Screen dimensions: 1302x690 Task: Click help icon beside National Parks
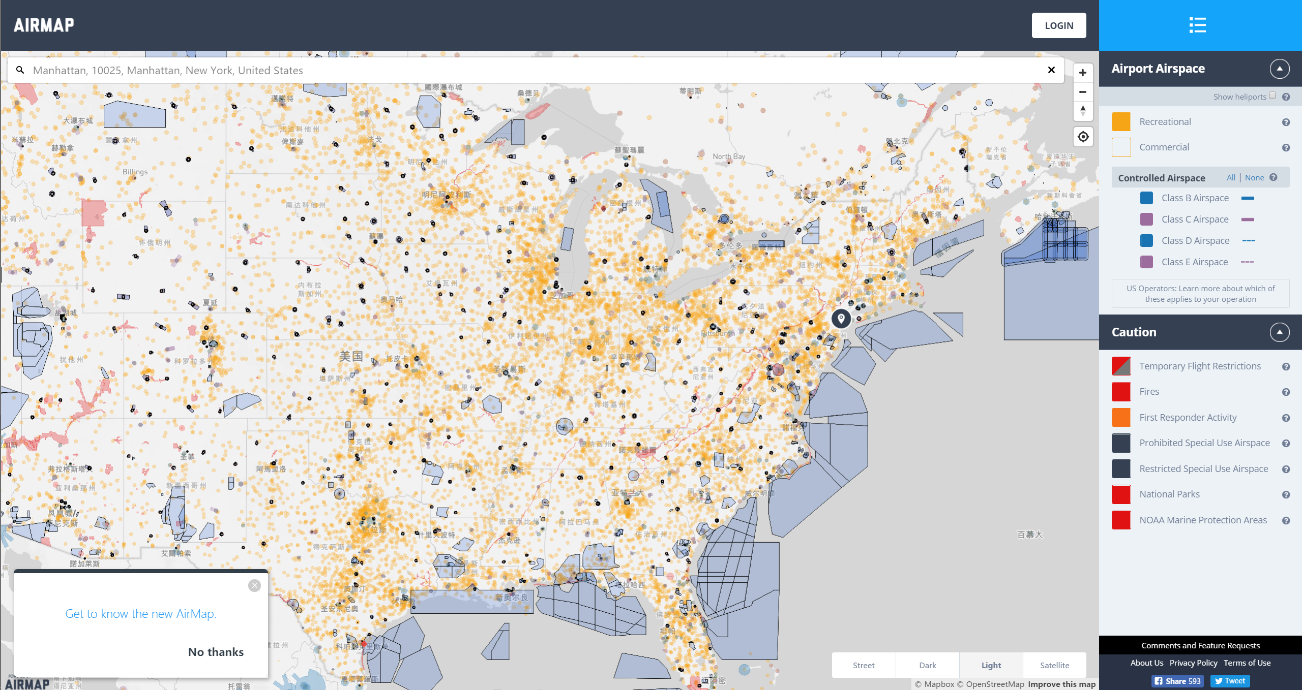point(1286,495)
